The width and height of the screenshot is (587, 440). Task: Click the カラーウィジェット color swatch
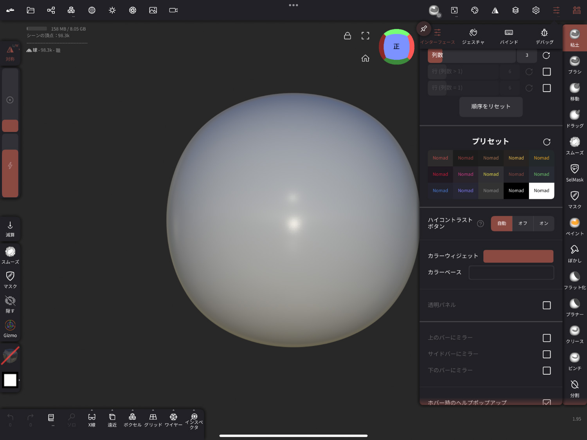(x=518, y=256)
